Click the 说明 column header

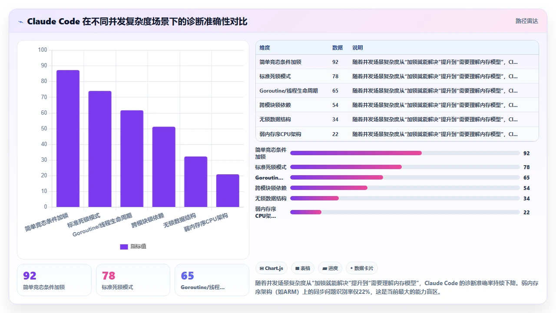[357, 48]
